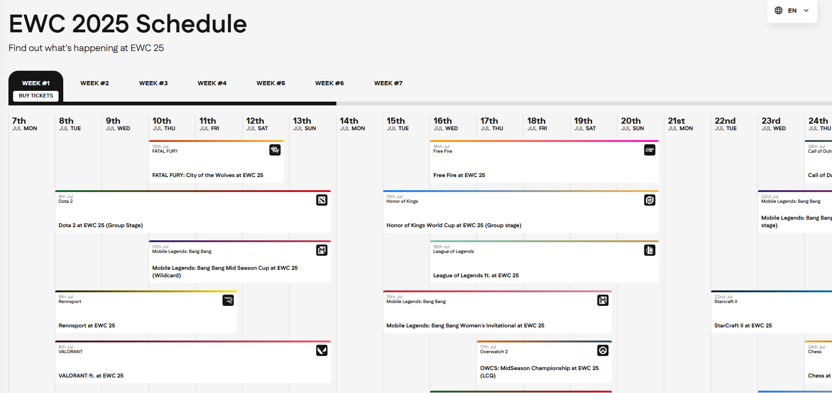The width and height of the screenshot is (832, 393).
Task: Click the 10th JUL THU date header
Action: [x=164, y=124]
